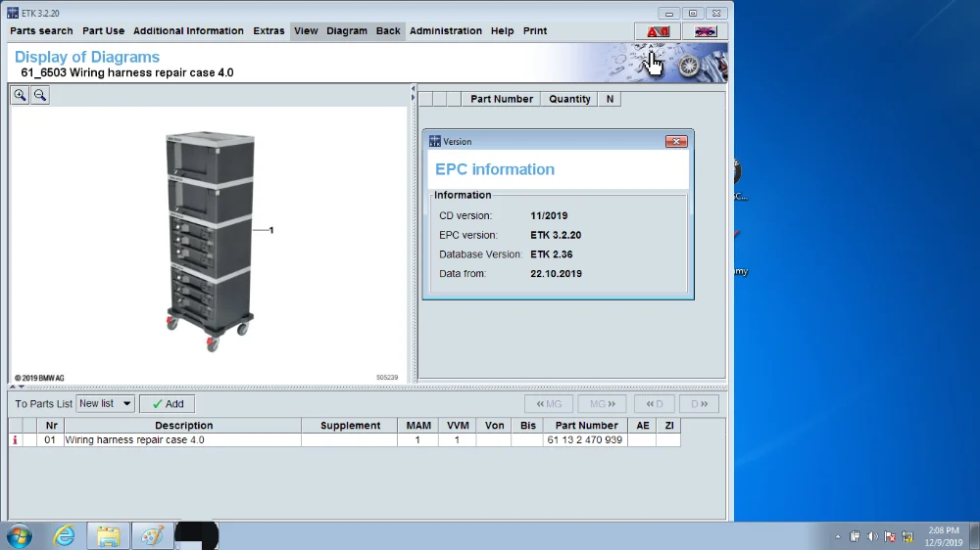Click the action center flag icon
Image resolution: width=980 pixels, height=550 pixels.
tap(890, 537)
